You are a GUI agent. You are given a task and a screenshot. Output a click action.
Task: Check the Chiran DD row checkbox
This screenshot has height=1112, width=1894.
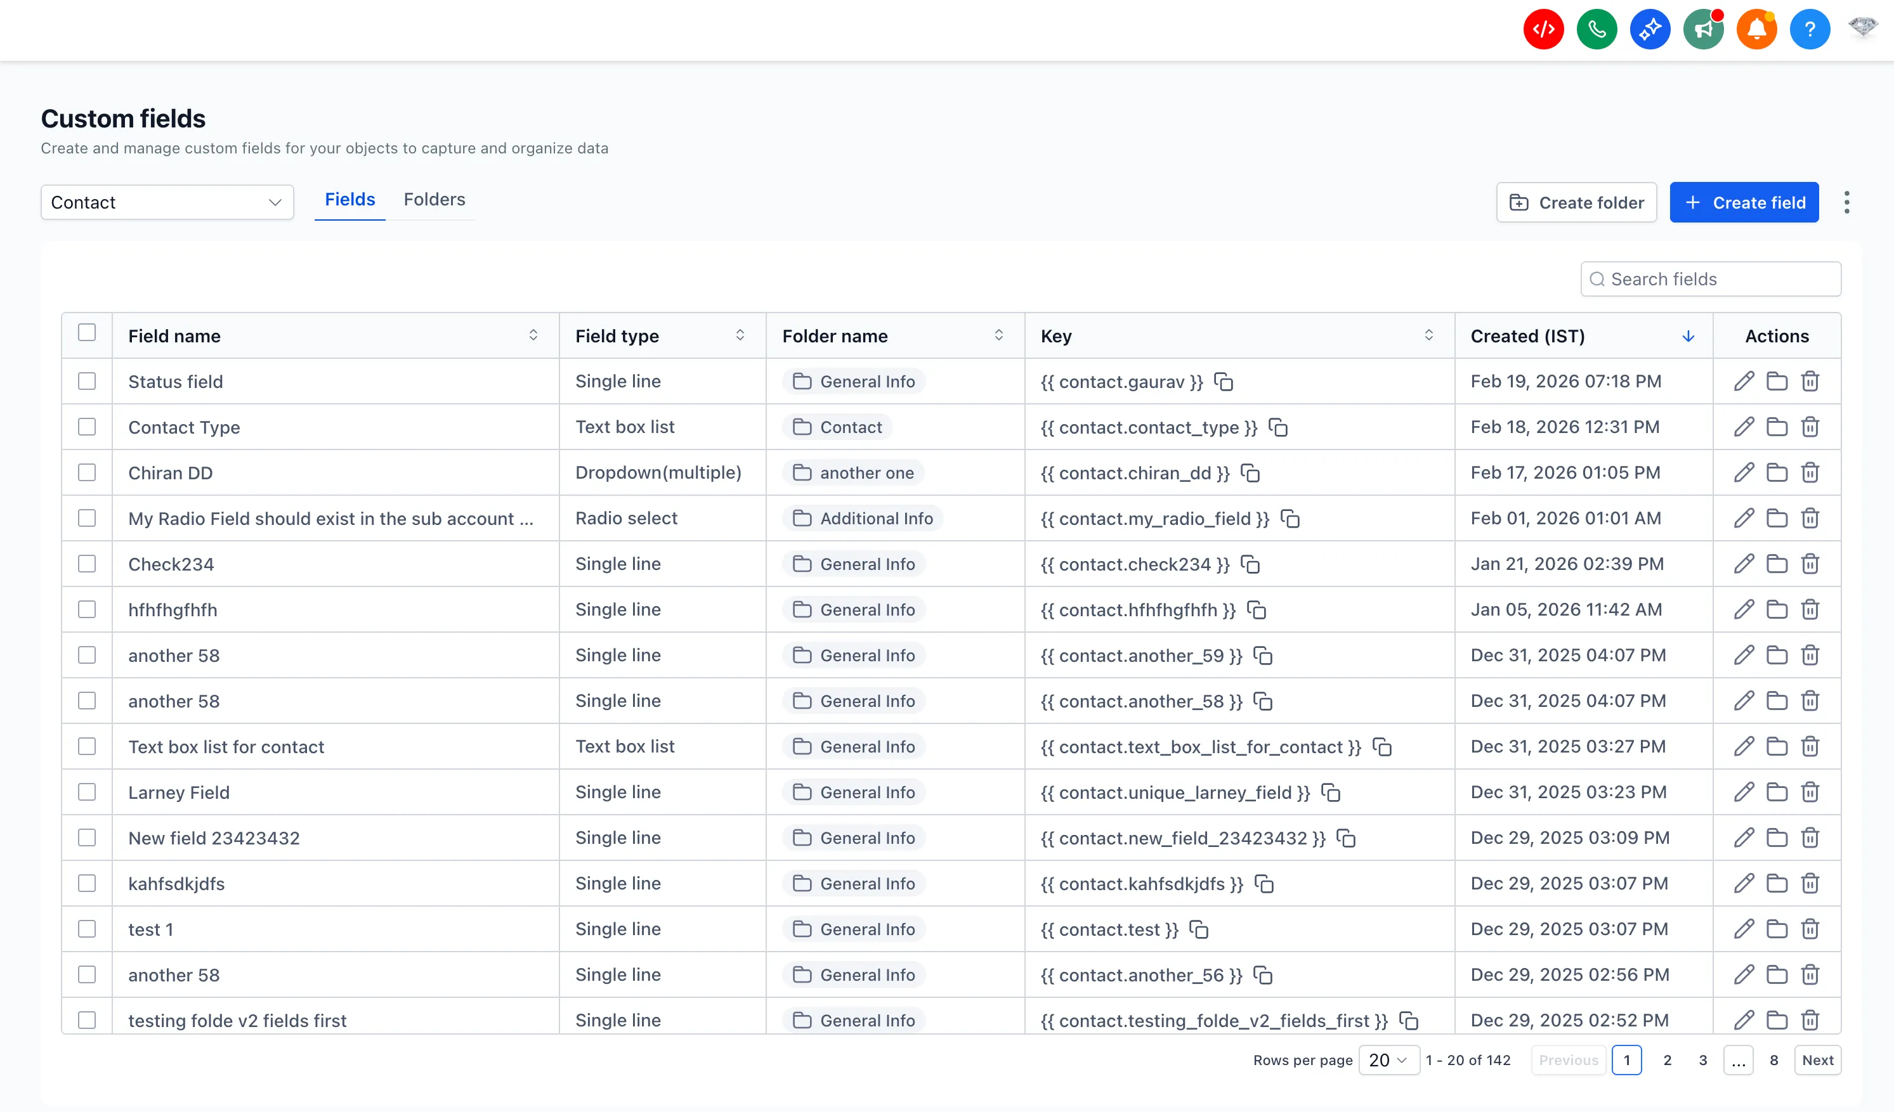coord(87,472)
